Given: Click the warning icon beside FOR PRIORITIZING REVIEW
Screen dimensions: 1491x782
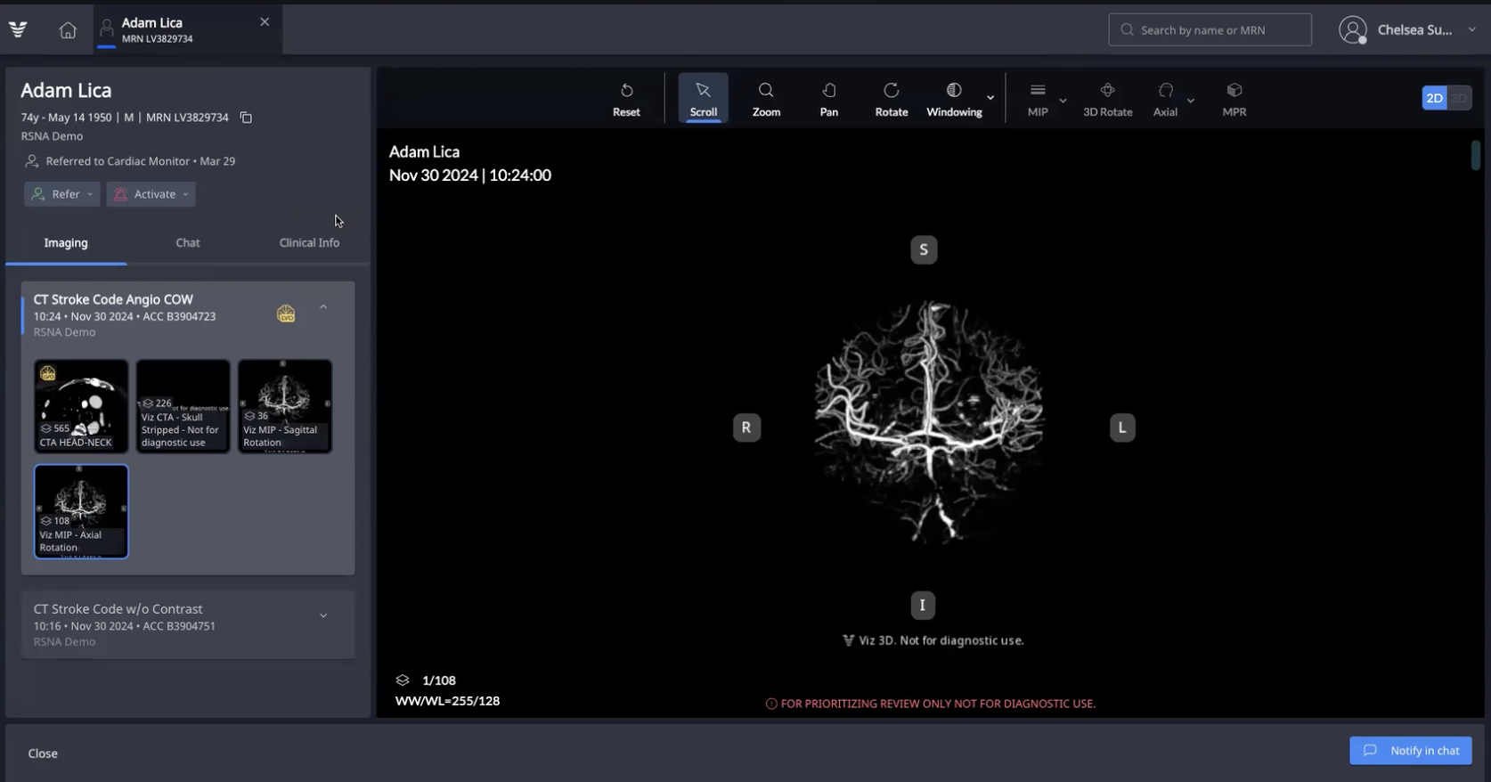Looking at the screenshot, I should [x=771, y=704].
